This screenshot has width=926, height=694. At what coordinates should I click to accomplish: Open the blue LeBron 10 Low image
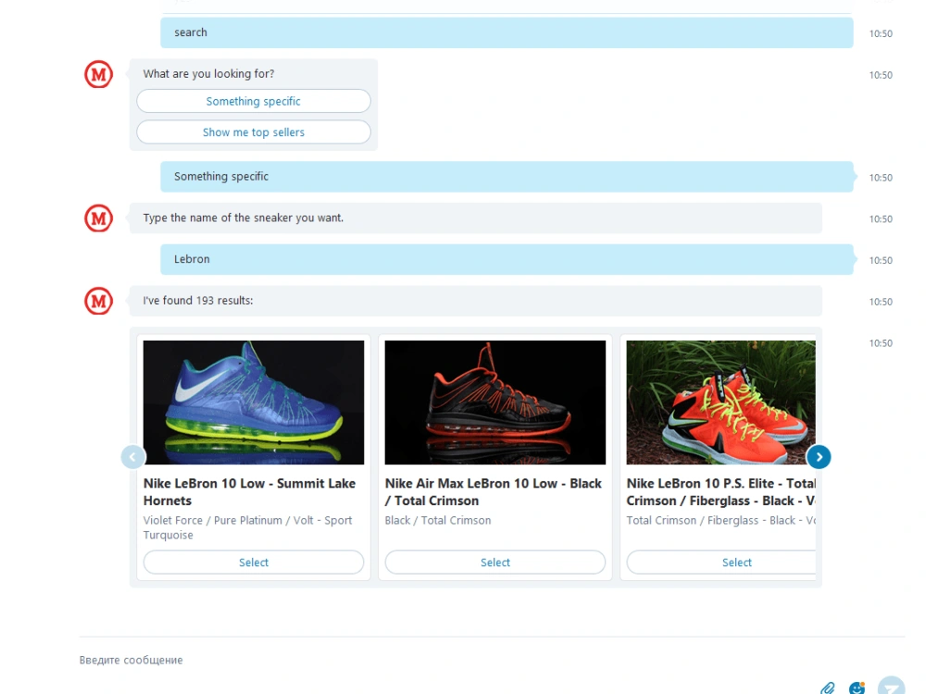pyautogui.click(x=254, y=403)
